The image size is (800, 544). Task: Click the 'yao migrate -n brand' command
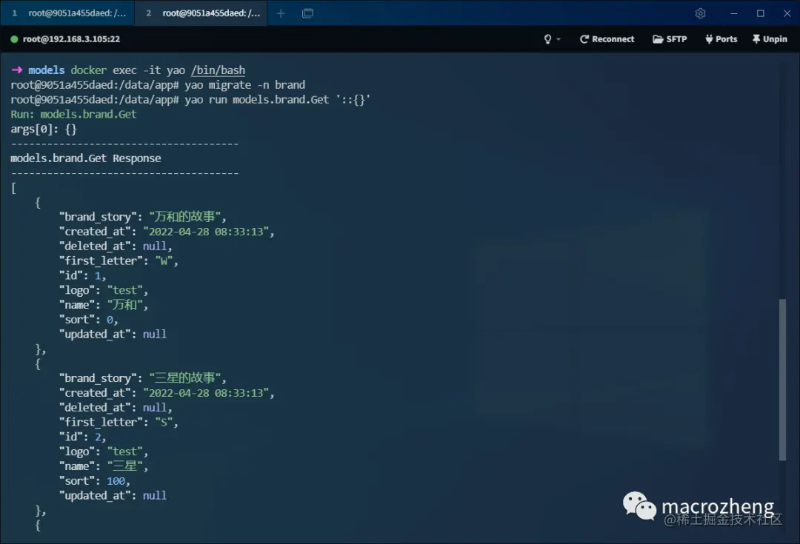click(245, 84)
